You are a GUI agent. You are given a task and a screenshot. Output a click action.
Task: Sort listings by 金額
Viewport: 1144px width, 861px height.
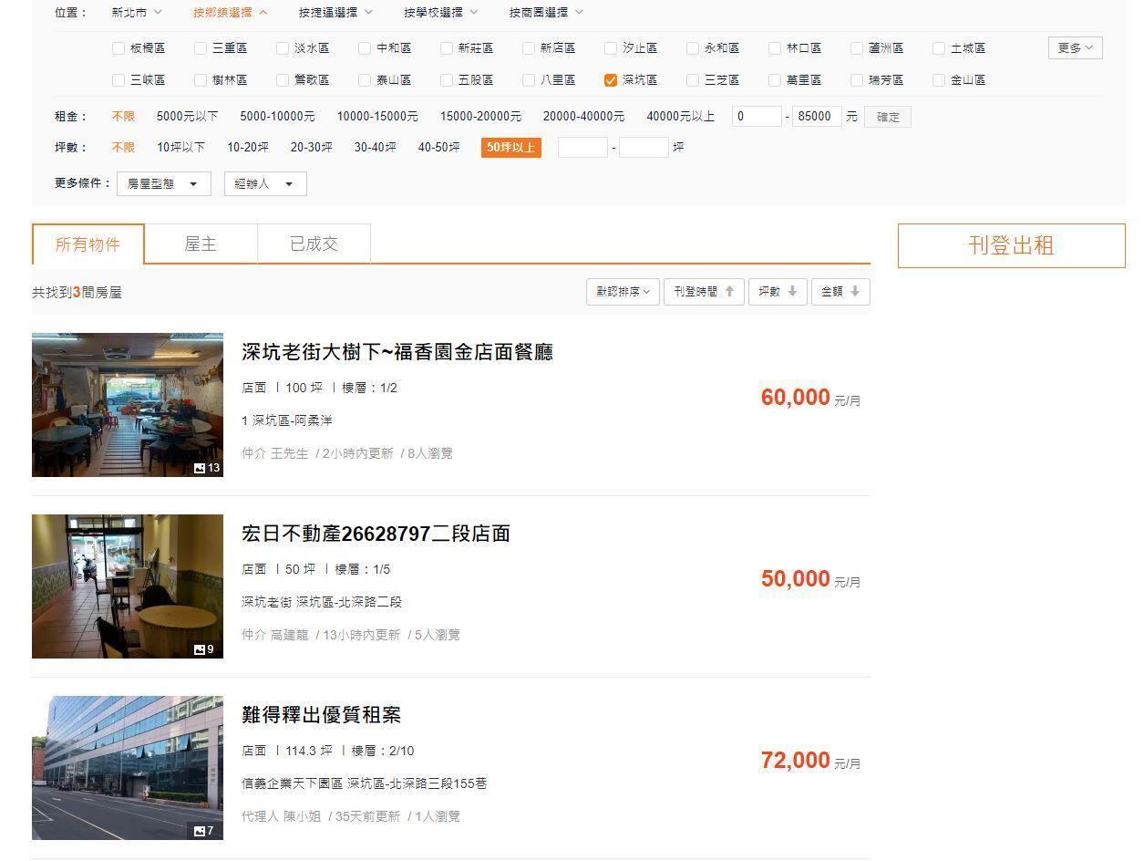pos(840,292)
